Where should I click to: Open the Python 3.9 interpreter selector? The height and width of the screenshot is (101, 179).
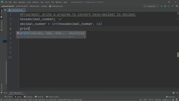click(167, 100)
